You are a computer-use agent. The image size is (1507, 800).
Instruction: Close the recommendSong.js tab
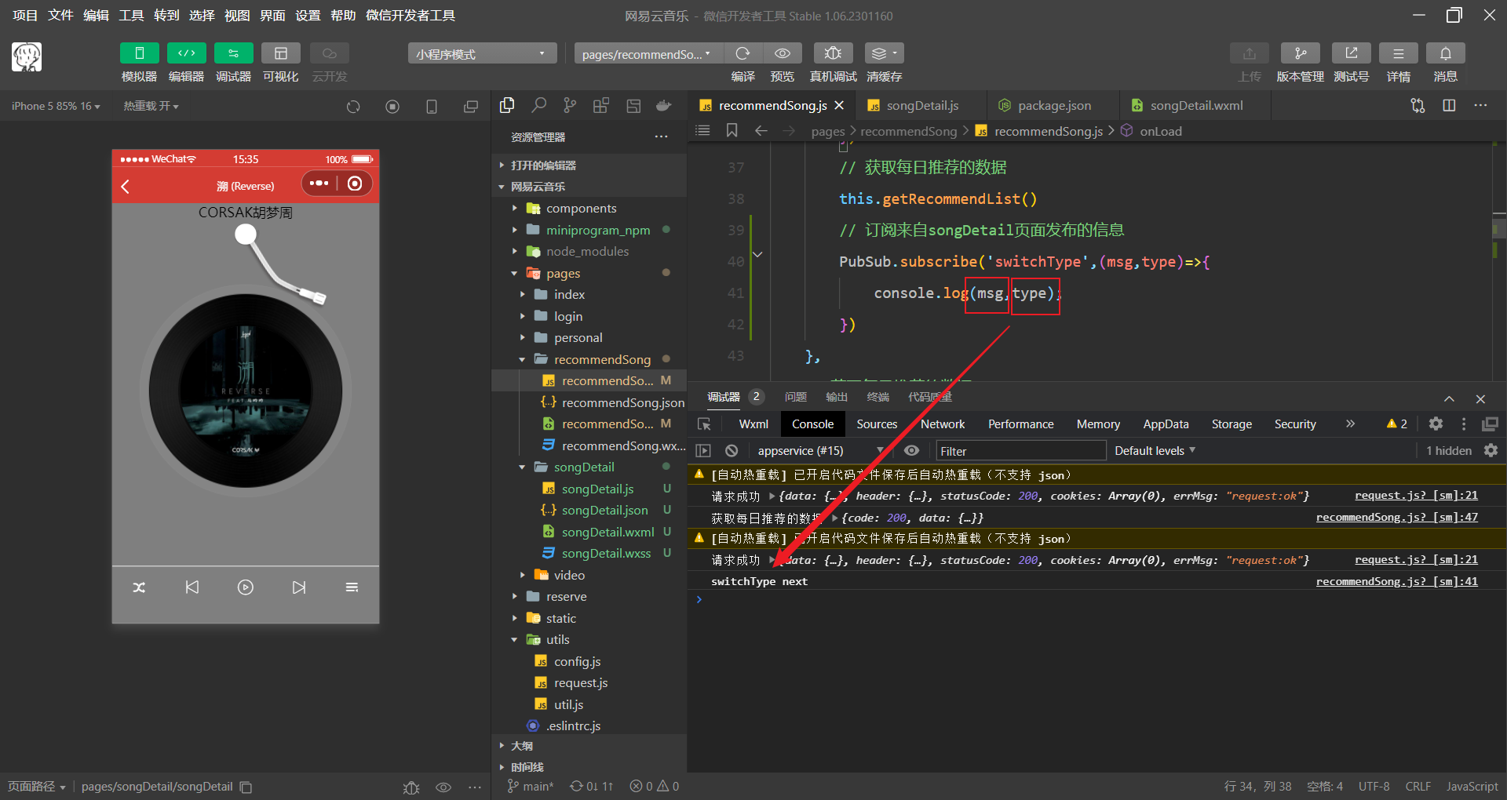[x=839, y=105]
